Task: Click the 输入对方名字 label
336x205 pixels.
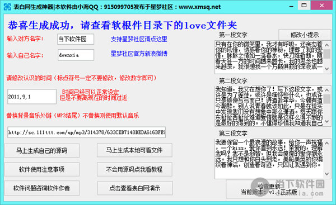Action: [x=25, y=39]
